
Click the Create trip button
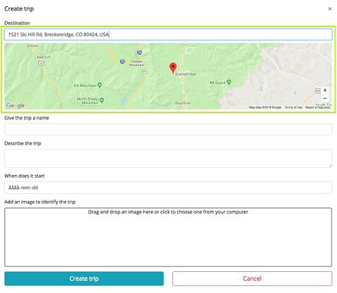[x=84, y=279]
